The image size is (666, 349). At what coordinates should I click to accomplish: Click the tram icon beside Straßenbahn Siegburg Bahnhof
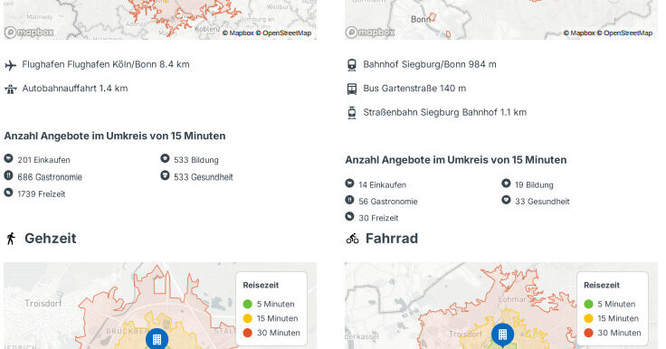pyautogui.click(x=352, y=112)
